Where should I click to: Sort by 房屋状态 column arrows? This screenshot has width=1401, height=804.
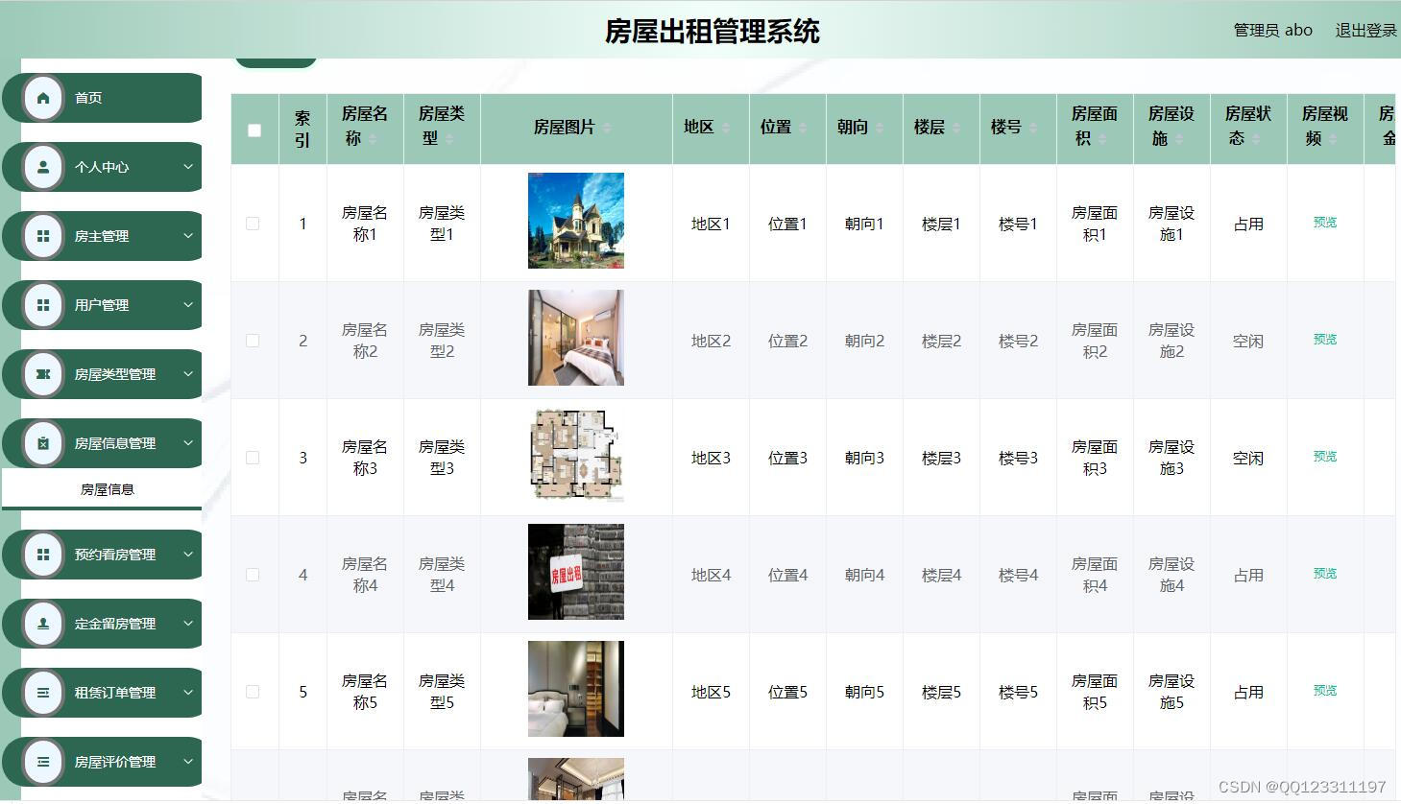[x=1256, y=139]
